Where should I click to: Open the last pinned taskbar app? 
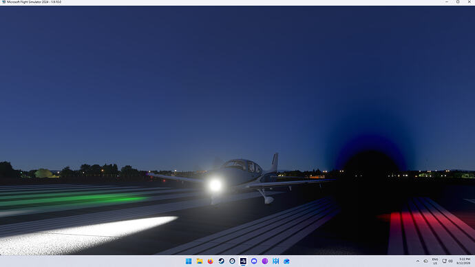tap(286, 261)
